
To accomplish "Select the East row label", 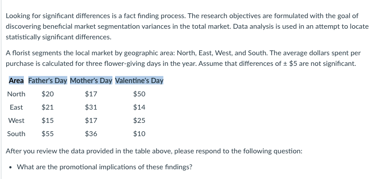I will coord(16,107).
